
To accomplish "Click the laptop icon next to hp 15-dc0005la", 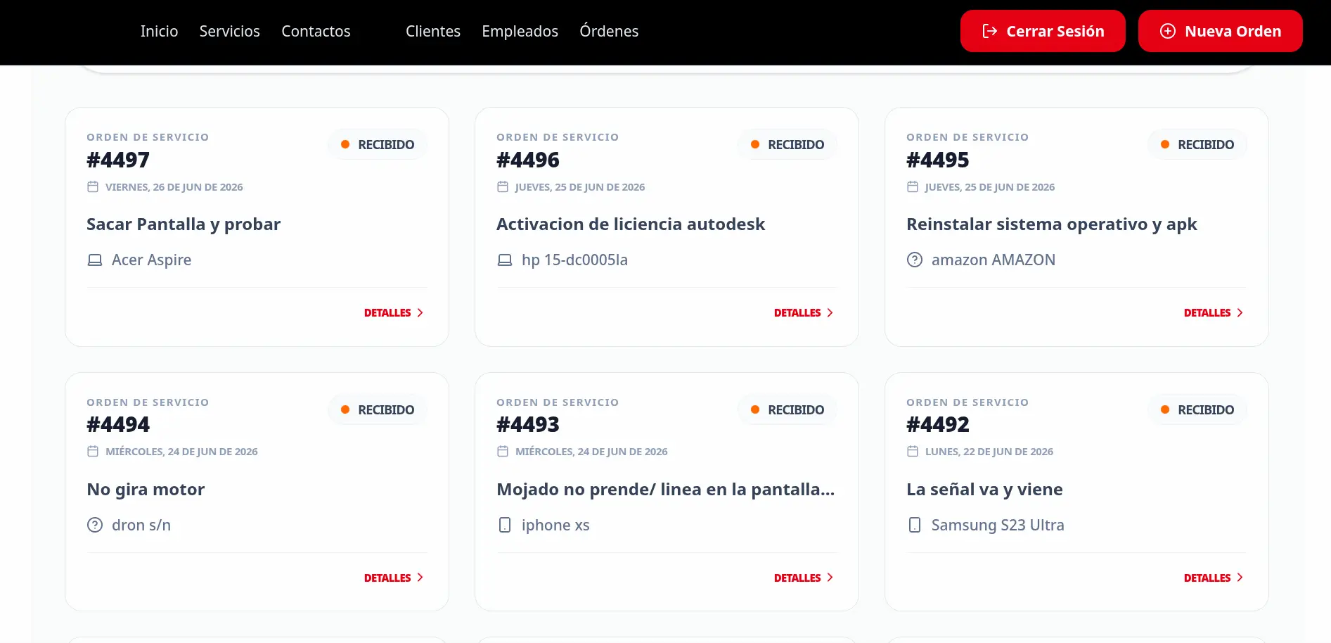I will [x=505, y=260].
